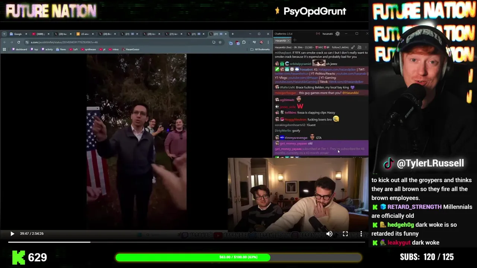Open tiktok.com/@hasandpiker link in chat
This screenshot has width=477, height=268.
[346, 82]
